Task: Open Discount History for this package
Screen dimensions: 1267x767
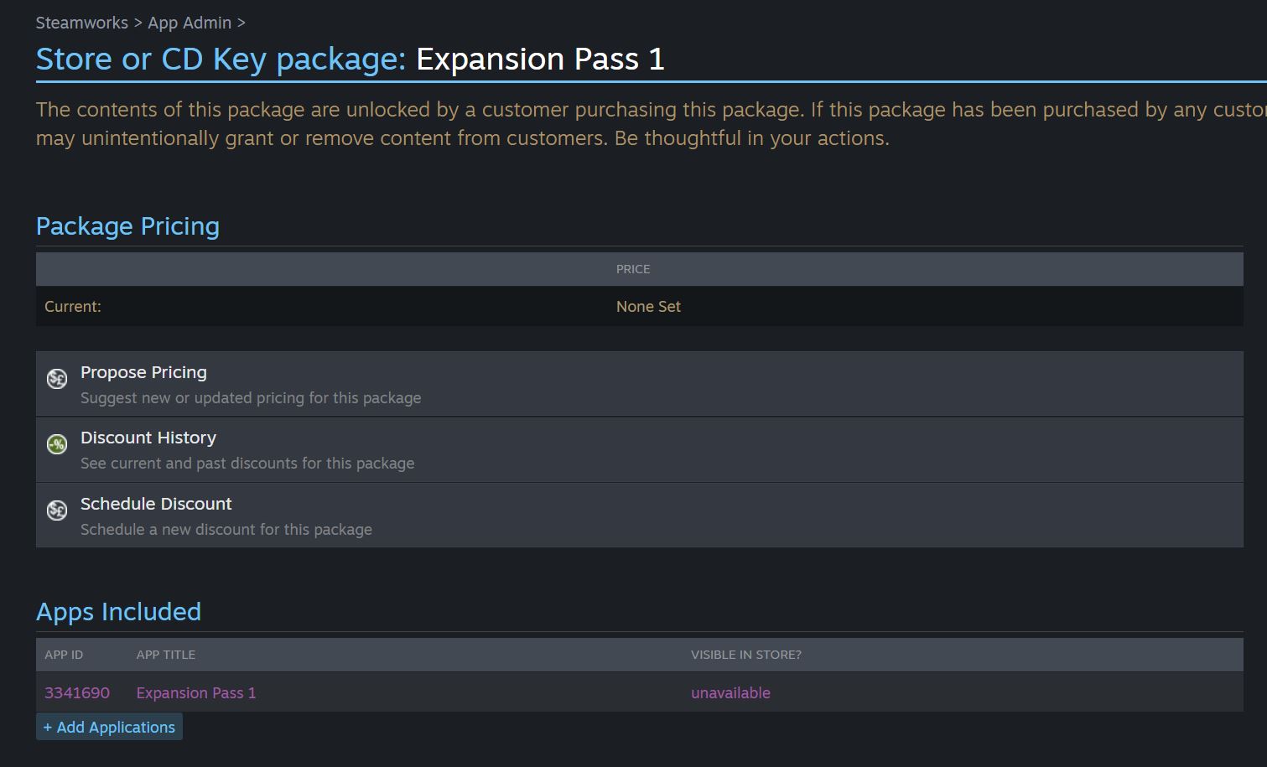Action: pos(148,438)
